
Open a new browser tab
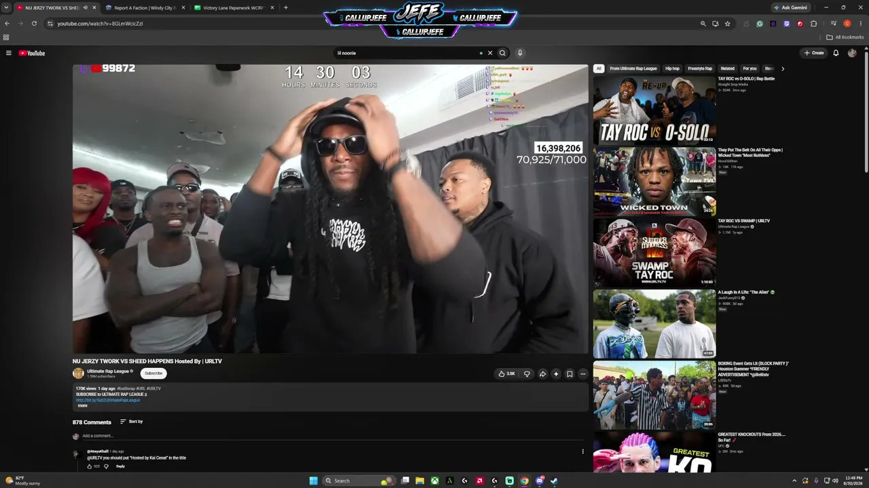click(x=286, y=7)
